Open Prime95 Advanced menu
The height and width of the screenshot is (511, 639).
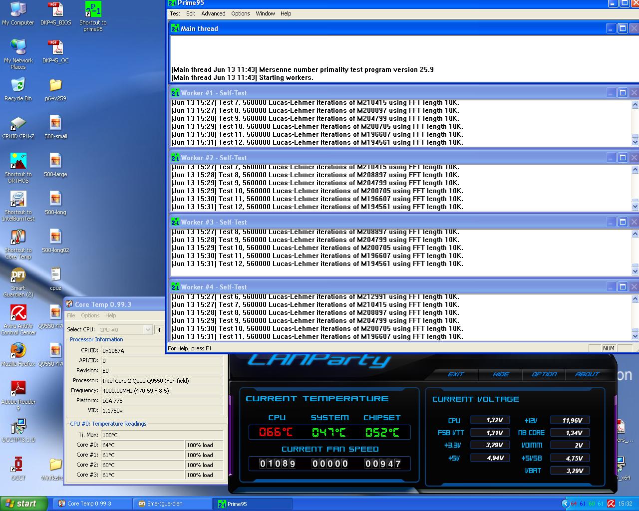pos(213,13)
